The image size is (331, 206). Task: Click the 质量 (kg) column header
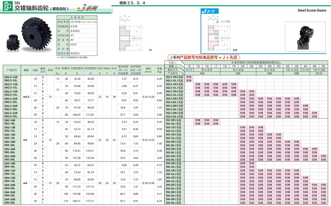[x=160, y=70]
